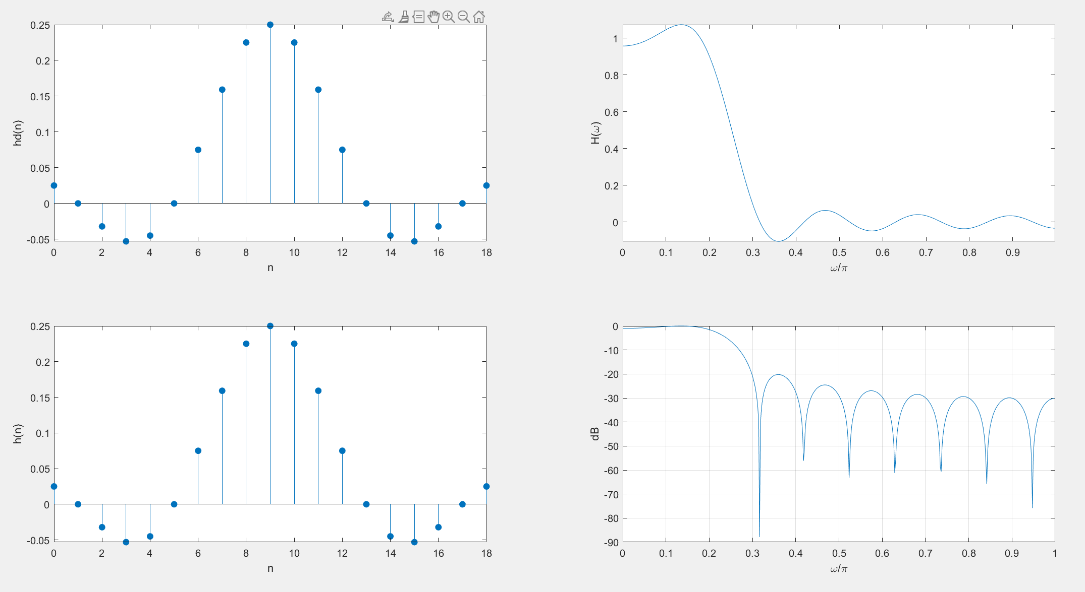The image size is (1085, 592).
Task: Click the hd(n) peak marker at n=9
Action: click(270, 25)
